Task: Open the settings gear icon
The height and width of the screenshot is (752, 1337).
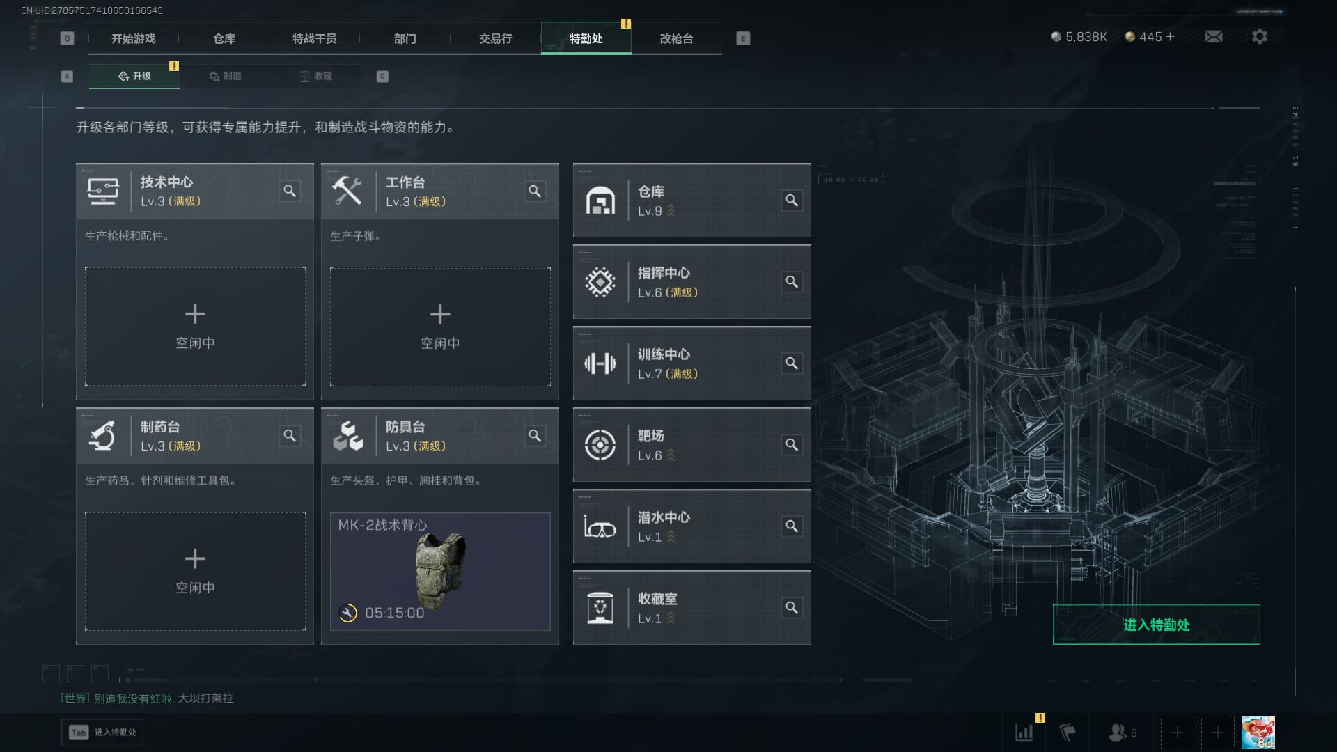Action: coord(1260,36)
